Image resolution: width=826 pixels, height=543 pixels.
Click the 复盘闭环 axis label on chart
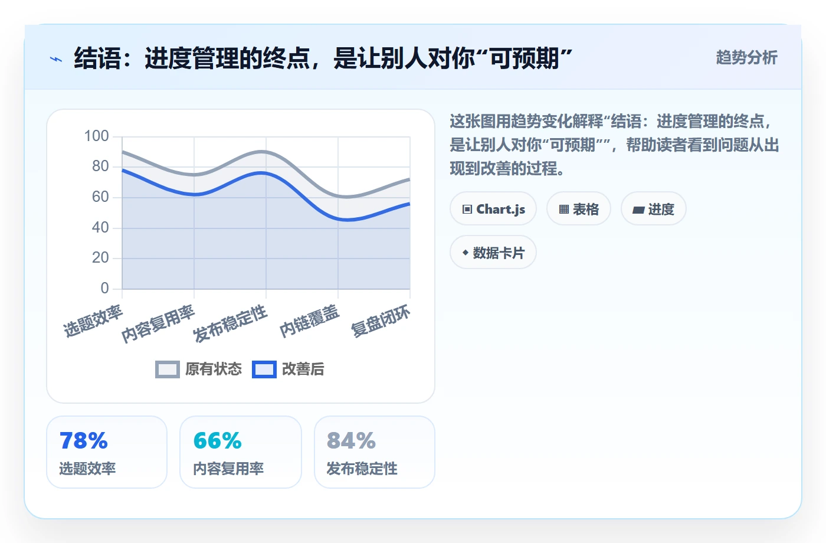381,321
